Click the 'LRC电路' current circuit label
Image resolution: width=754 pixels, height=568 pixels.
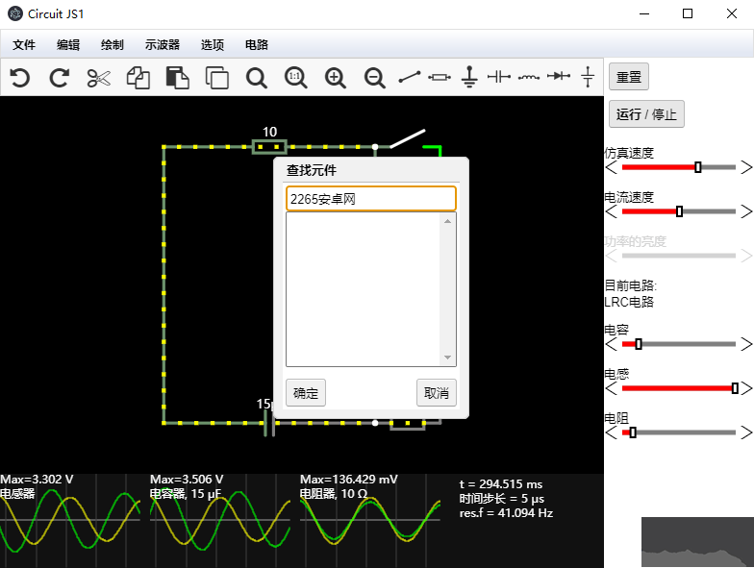[x=629, y=302]
